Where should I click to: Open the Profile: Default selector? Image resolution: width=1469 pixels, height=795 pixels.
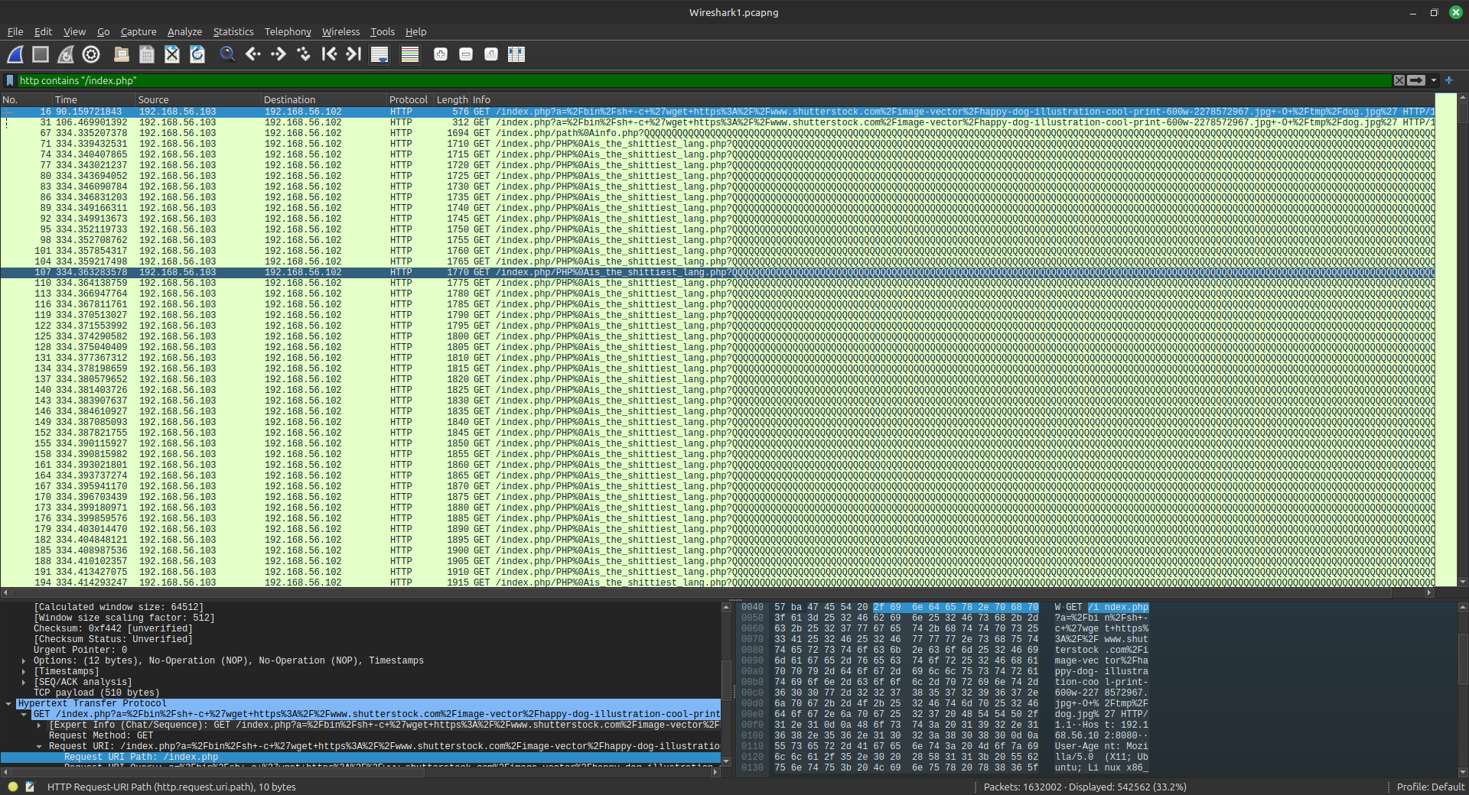pos(1430,787)
